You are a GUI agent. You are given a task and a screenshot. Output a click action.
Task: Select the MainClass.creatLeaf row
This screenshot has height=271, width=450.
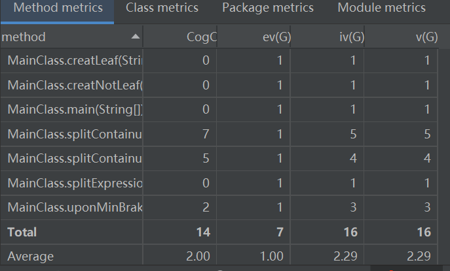coord(219,60)
